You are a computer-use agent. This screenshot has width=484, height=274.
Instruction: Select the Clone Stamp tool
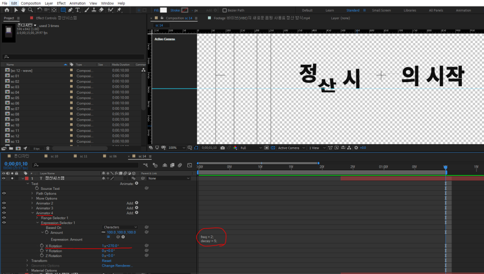coord(94,10)
